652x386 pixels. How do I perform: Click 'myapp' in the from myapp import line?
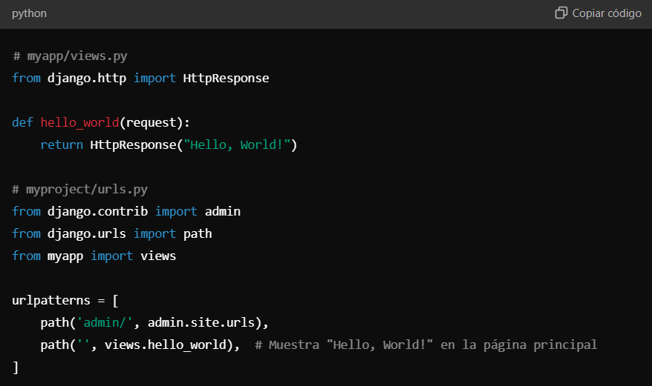pyautogui.click(x=65, y=256)
